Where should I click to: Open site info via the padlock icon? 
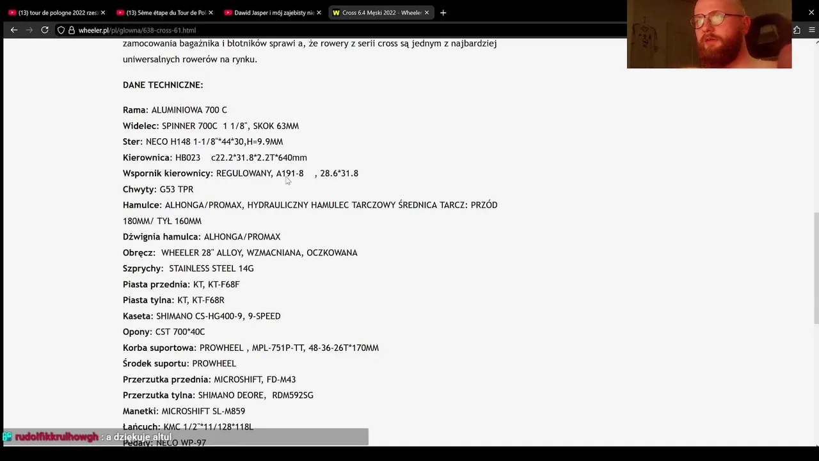72,30
